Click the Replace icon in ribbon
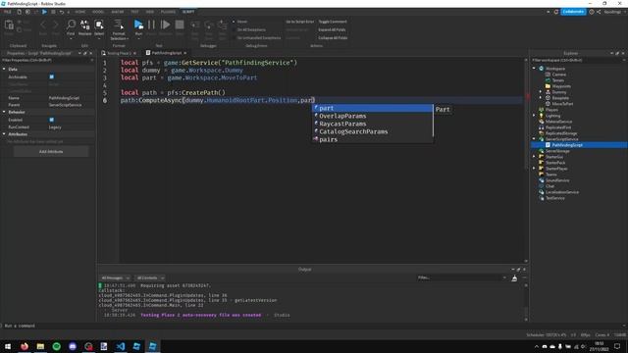 click(x=85, y=25)
